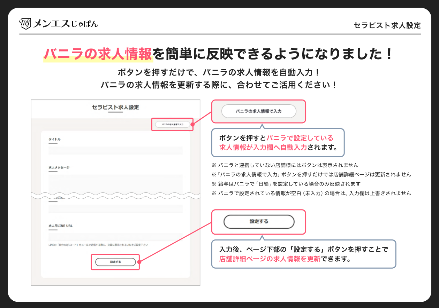Click the highlighted バニラの求人情報 headline text

[98, 54]
